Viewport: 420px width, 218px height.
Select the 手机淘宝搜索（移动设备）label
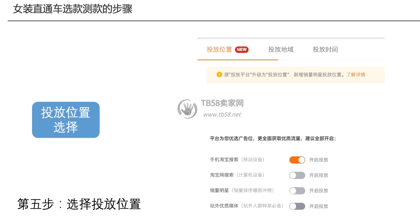(x=237, y=160)
